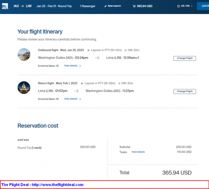The width and height of the screenshot is (209, 189).
Task: Click the Washington Capitol thumbnail image
Action: pos(24,87)
